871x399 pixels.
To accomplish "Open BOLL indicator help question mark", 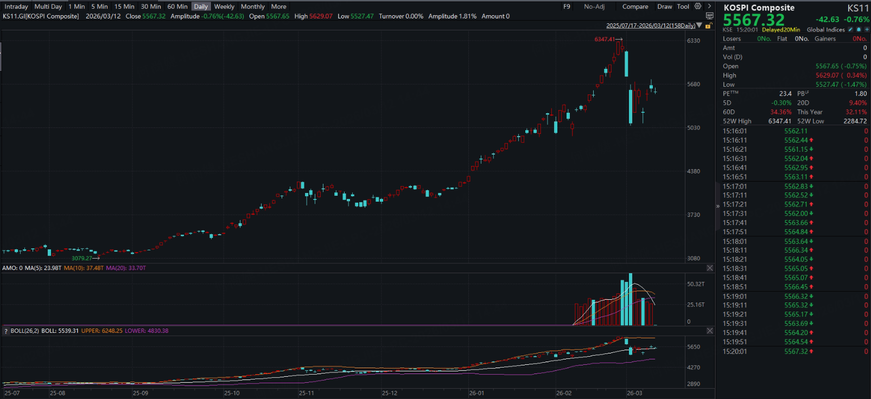I will point(6,331).
